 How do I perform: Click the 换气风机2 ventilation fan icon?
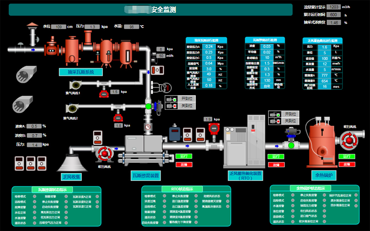pyautogui.click(x=72, y=108)
